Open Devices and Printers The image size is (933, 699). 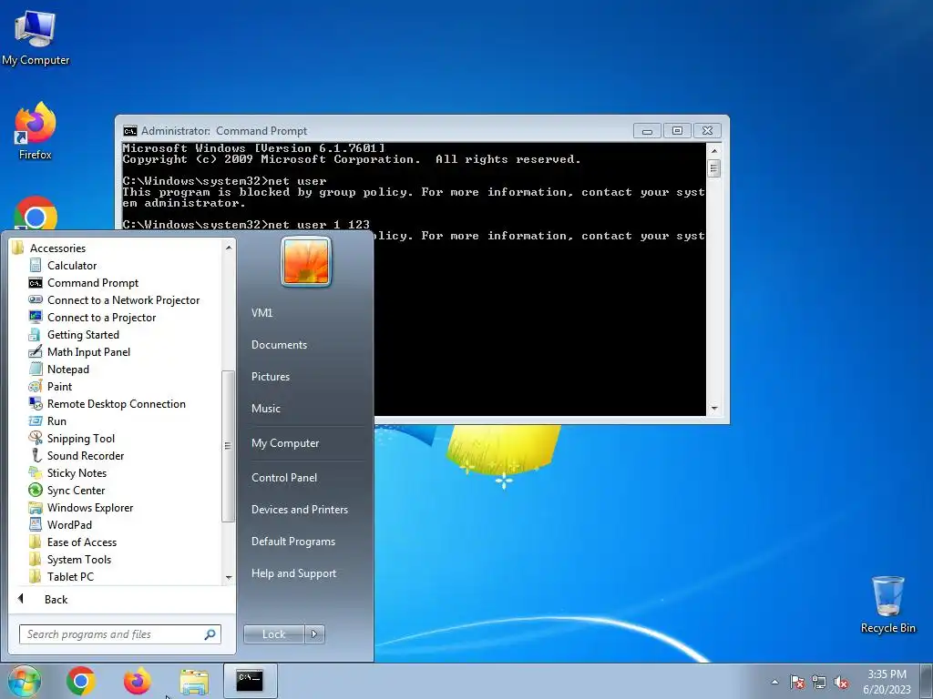(299, 510)
